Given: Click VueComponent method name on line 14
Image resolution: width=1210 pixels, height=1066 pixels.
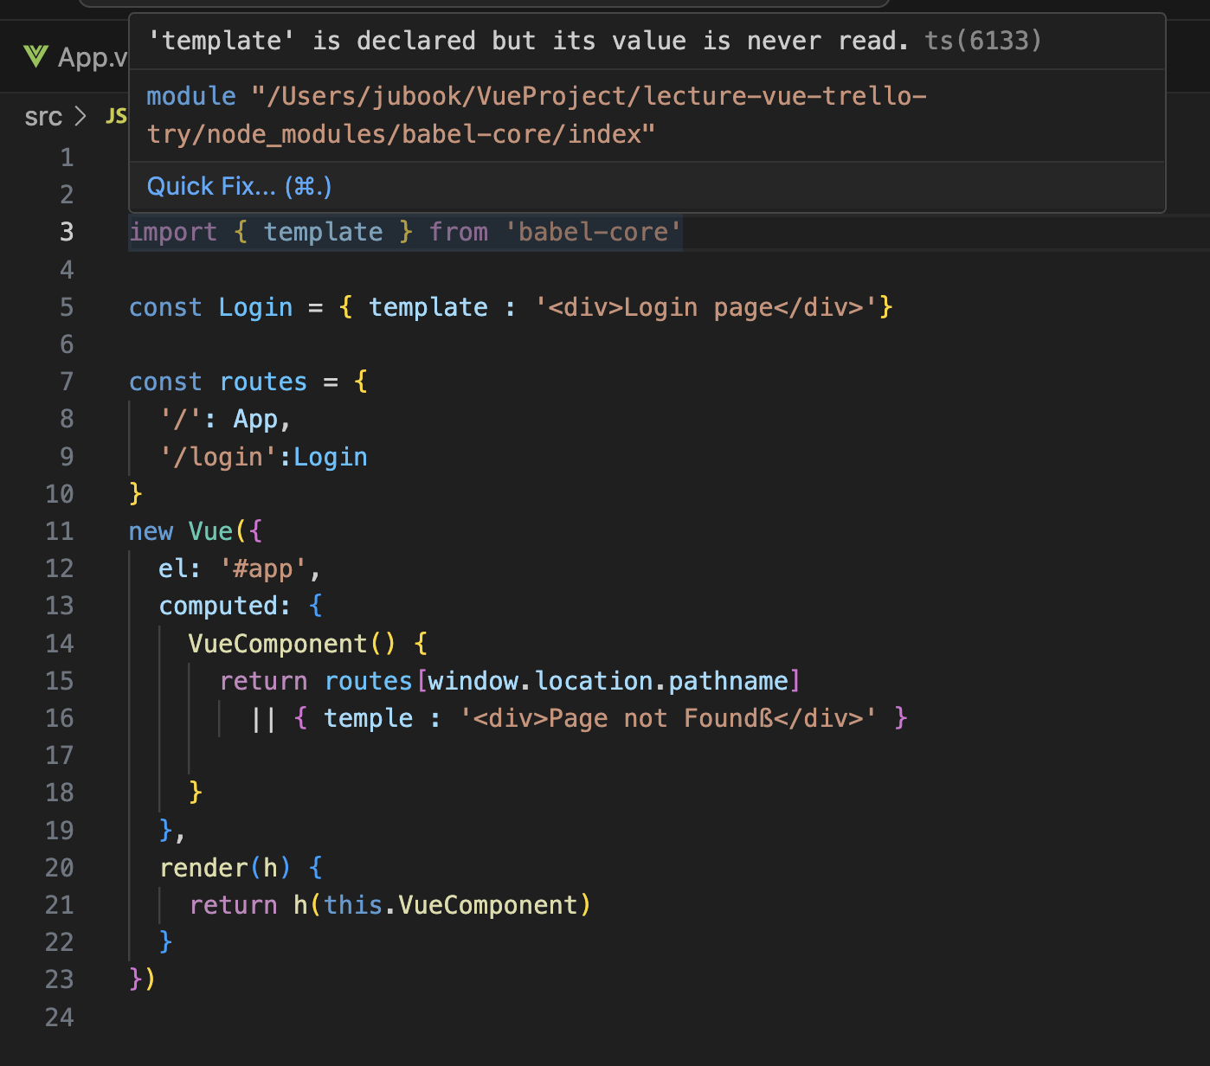Looking at the screenshot, I should (x=278, y=644).
